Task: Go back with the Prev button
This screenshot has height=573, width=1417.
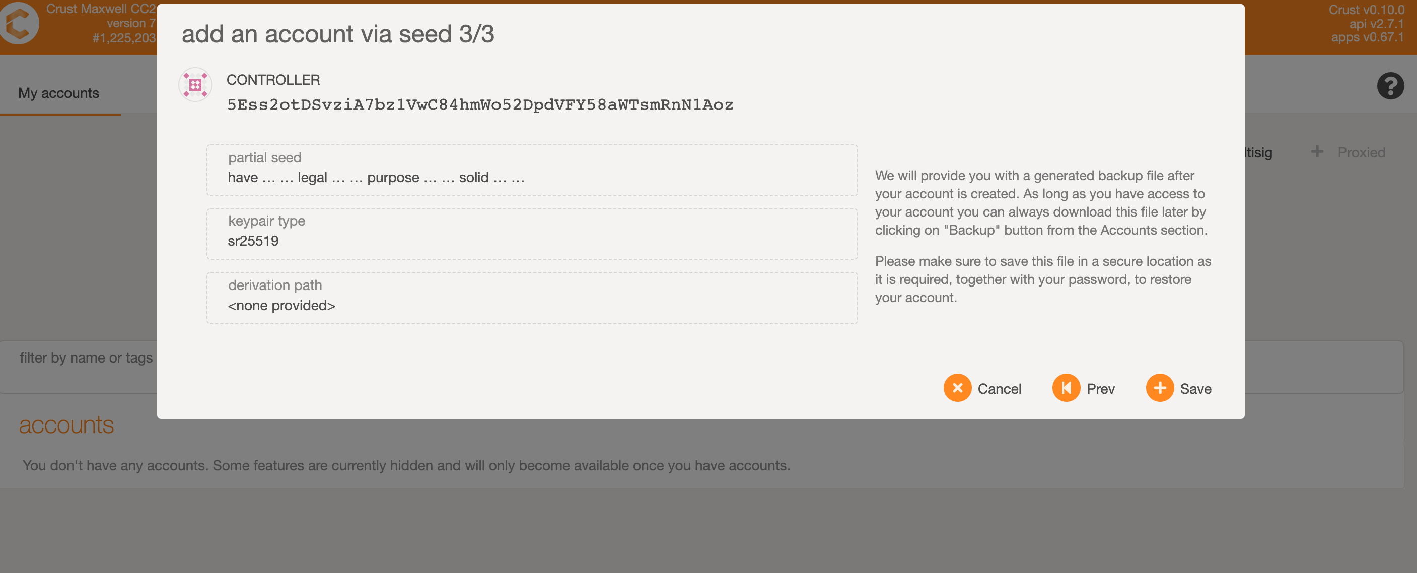Action: point(1083,388)
